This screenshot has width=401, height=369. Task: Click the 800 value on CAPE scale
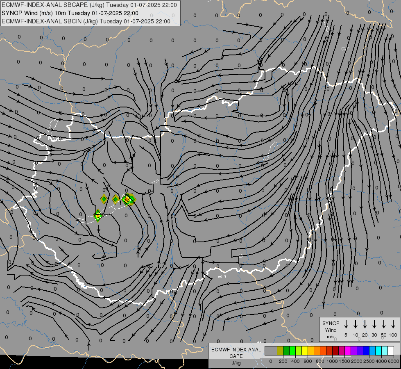(320, 361)
